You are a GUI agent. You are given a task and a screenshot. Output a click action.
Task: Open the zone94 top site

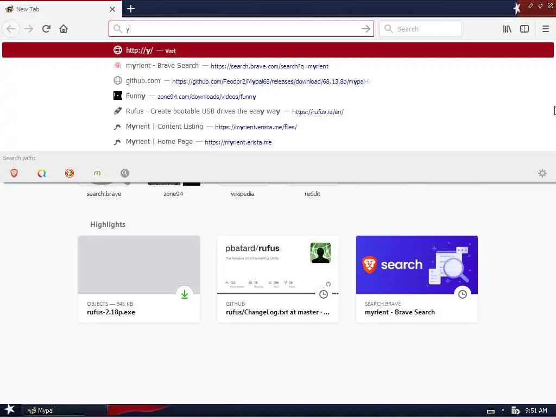173,194
